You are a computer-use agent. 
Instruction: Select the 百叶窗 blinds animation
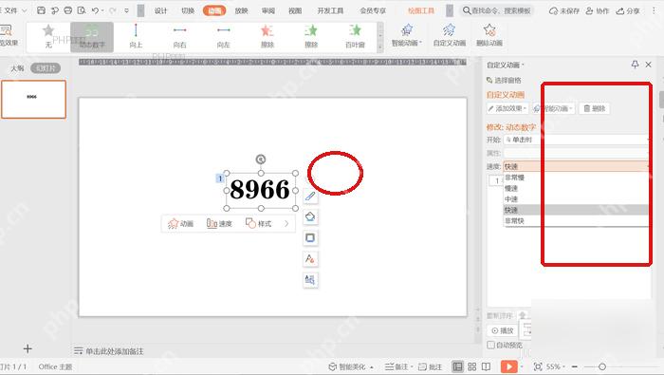[355, 36]
